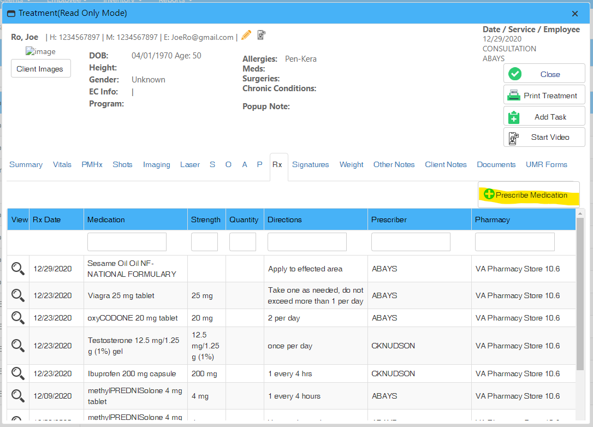The image size is (593, 427).
Task: Select the Shots tab
Action: click(122, 164)
